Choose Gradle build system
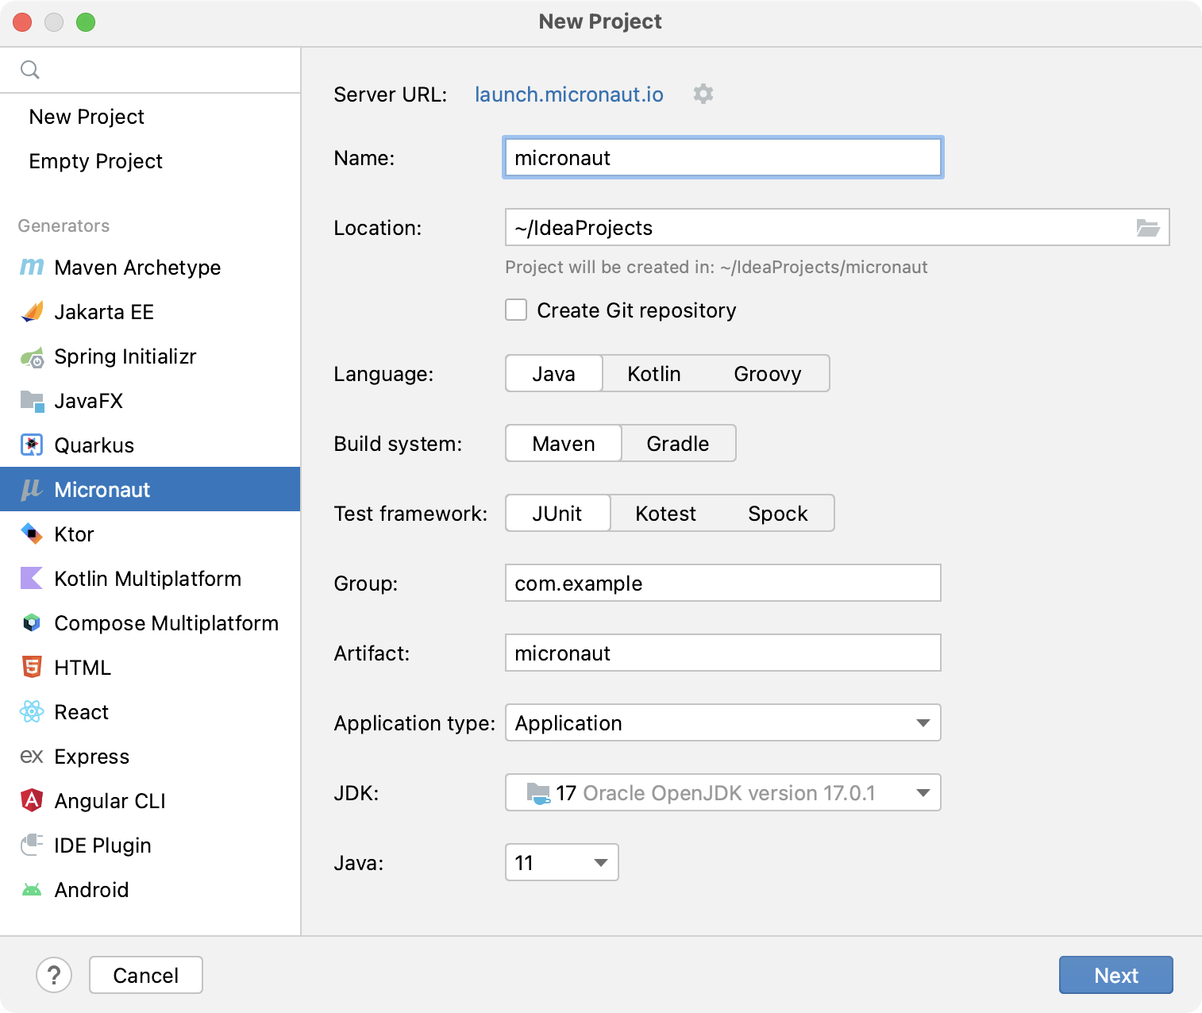This screenshot has height=1013, width=1202. coord(678,443)
